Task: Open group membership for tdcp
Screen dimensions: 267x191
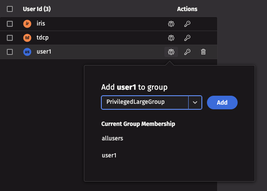Action: coord(171,38)
